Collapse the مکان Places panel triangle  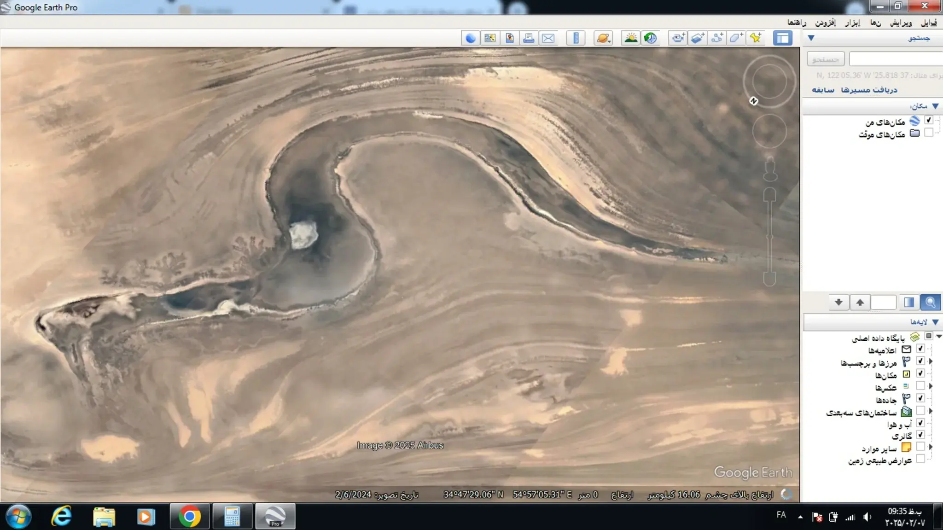click(x=935, y=106)
